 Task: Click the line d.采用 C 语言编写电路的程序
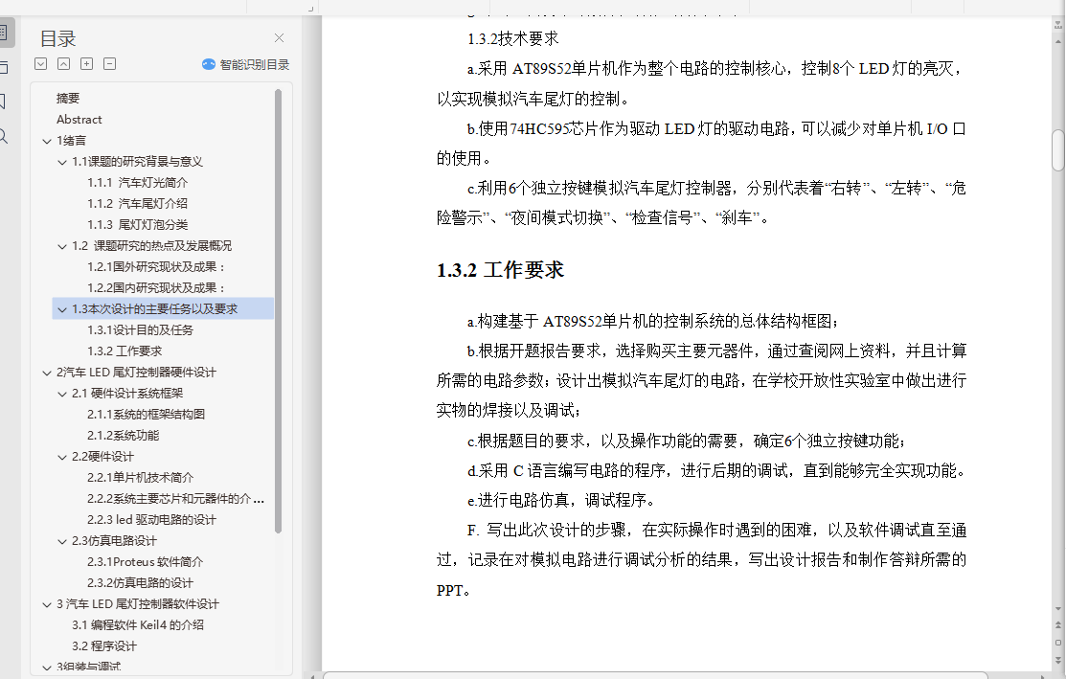click(716, 470)
